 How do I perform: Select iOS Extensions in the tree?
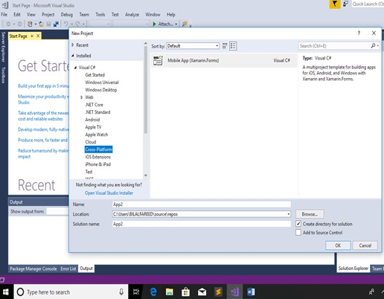tap(97, 157)
